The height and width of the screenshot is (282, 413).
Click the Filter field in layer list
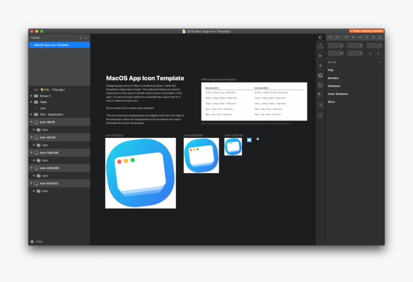click(x=59, y=242)
